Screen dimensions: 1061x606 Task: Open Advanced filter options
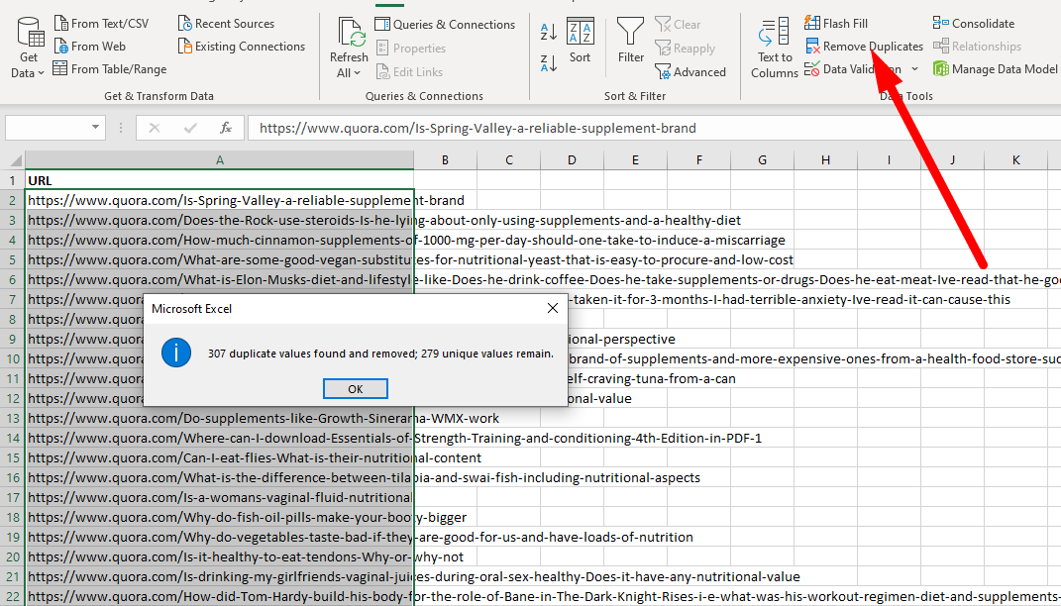point(690,71)
